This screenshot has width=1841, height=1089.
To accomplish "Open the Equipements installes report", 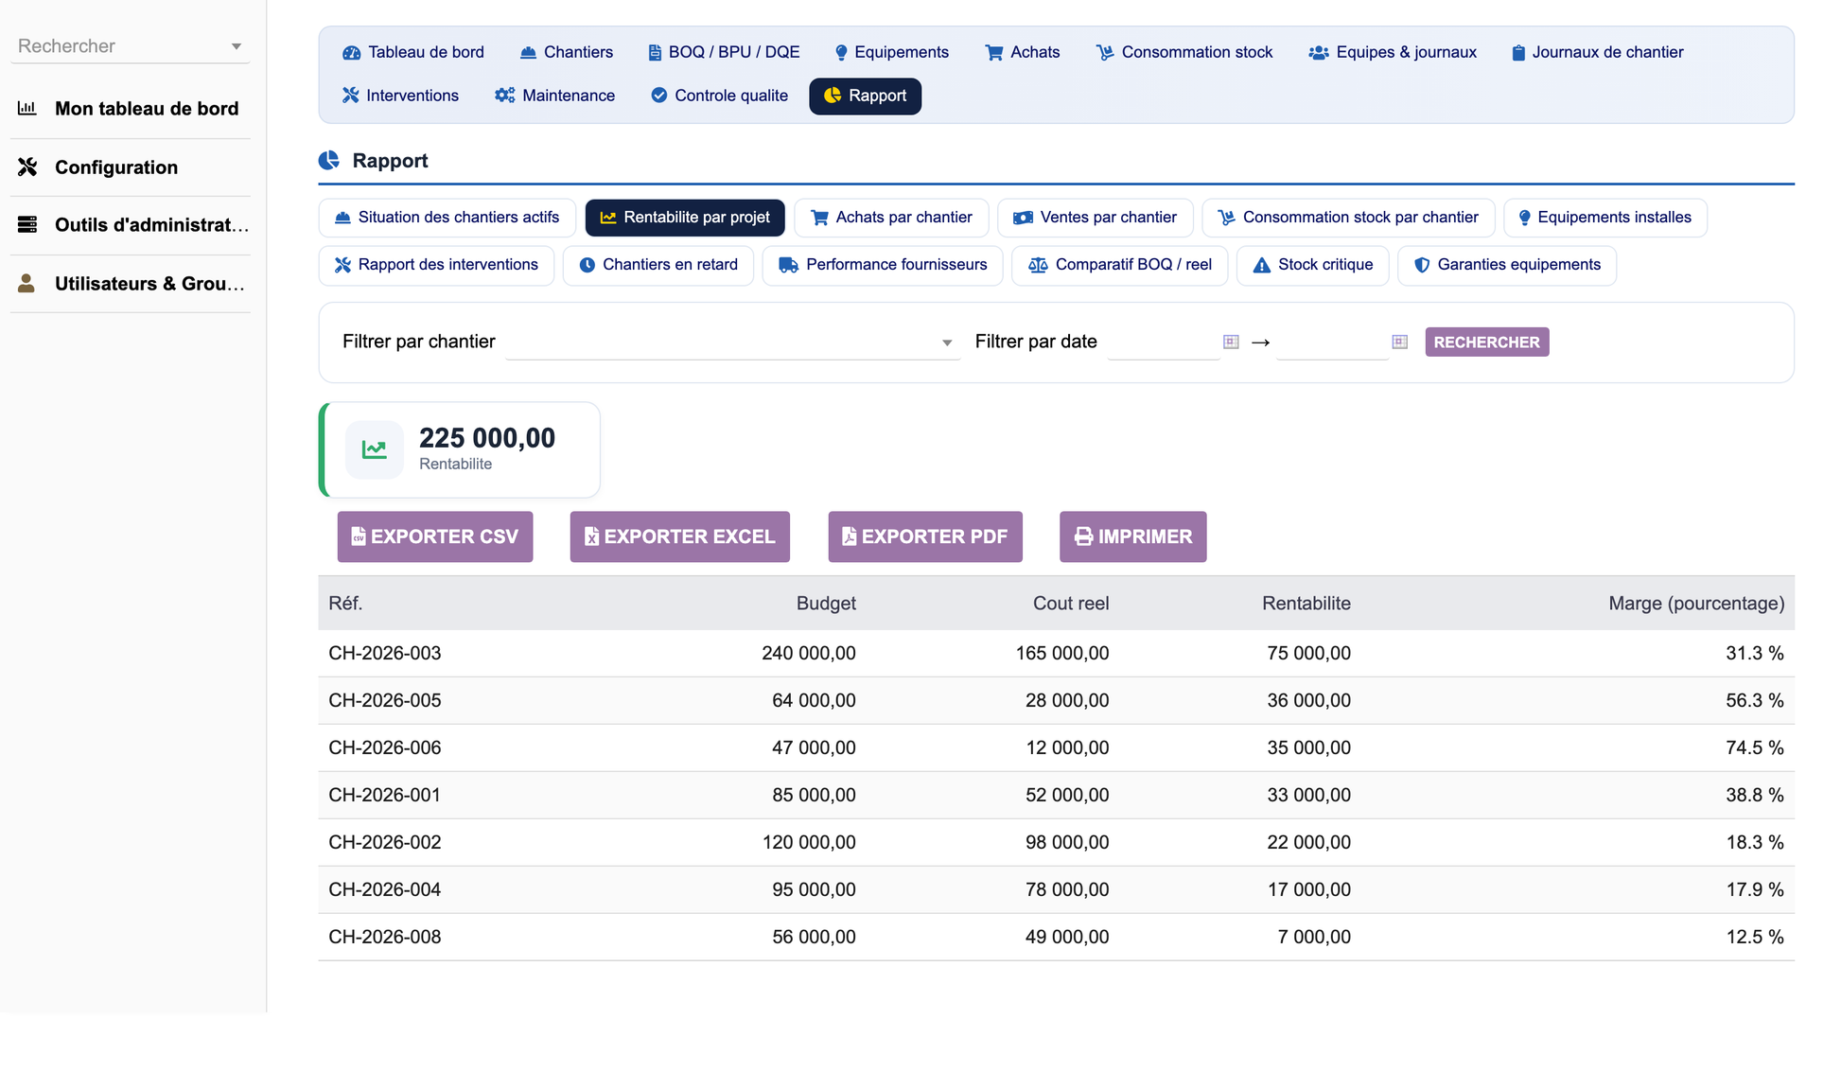I will pyautogui.click(x=1604, y=218).
